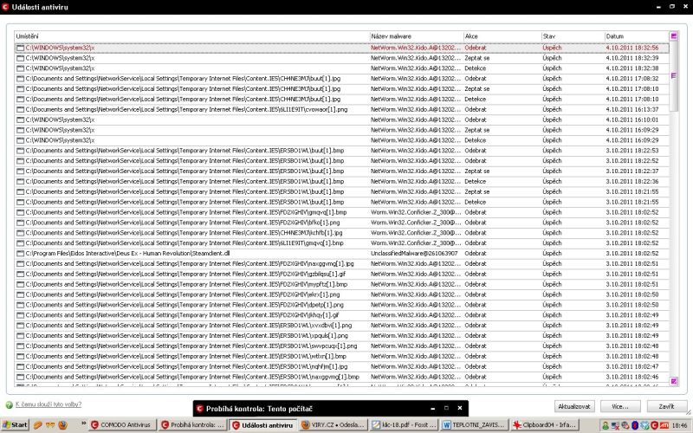Viewport: 693px width, 433px height.
Task: Click the taskbar clock showing 18:46
Action: 679,425
